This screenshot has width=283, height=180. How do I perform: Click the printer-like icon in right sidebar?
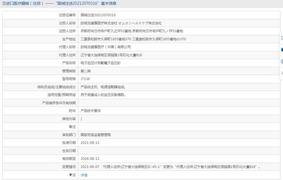click(282, 62)
